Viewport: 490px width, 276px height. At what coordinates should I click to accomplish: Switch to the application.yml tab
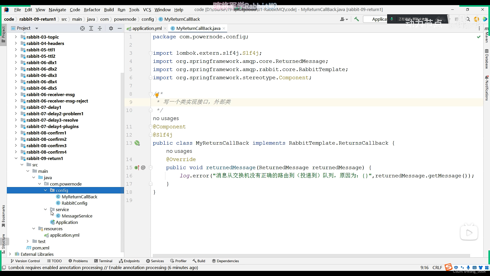(146, 28)
